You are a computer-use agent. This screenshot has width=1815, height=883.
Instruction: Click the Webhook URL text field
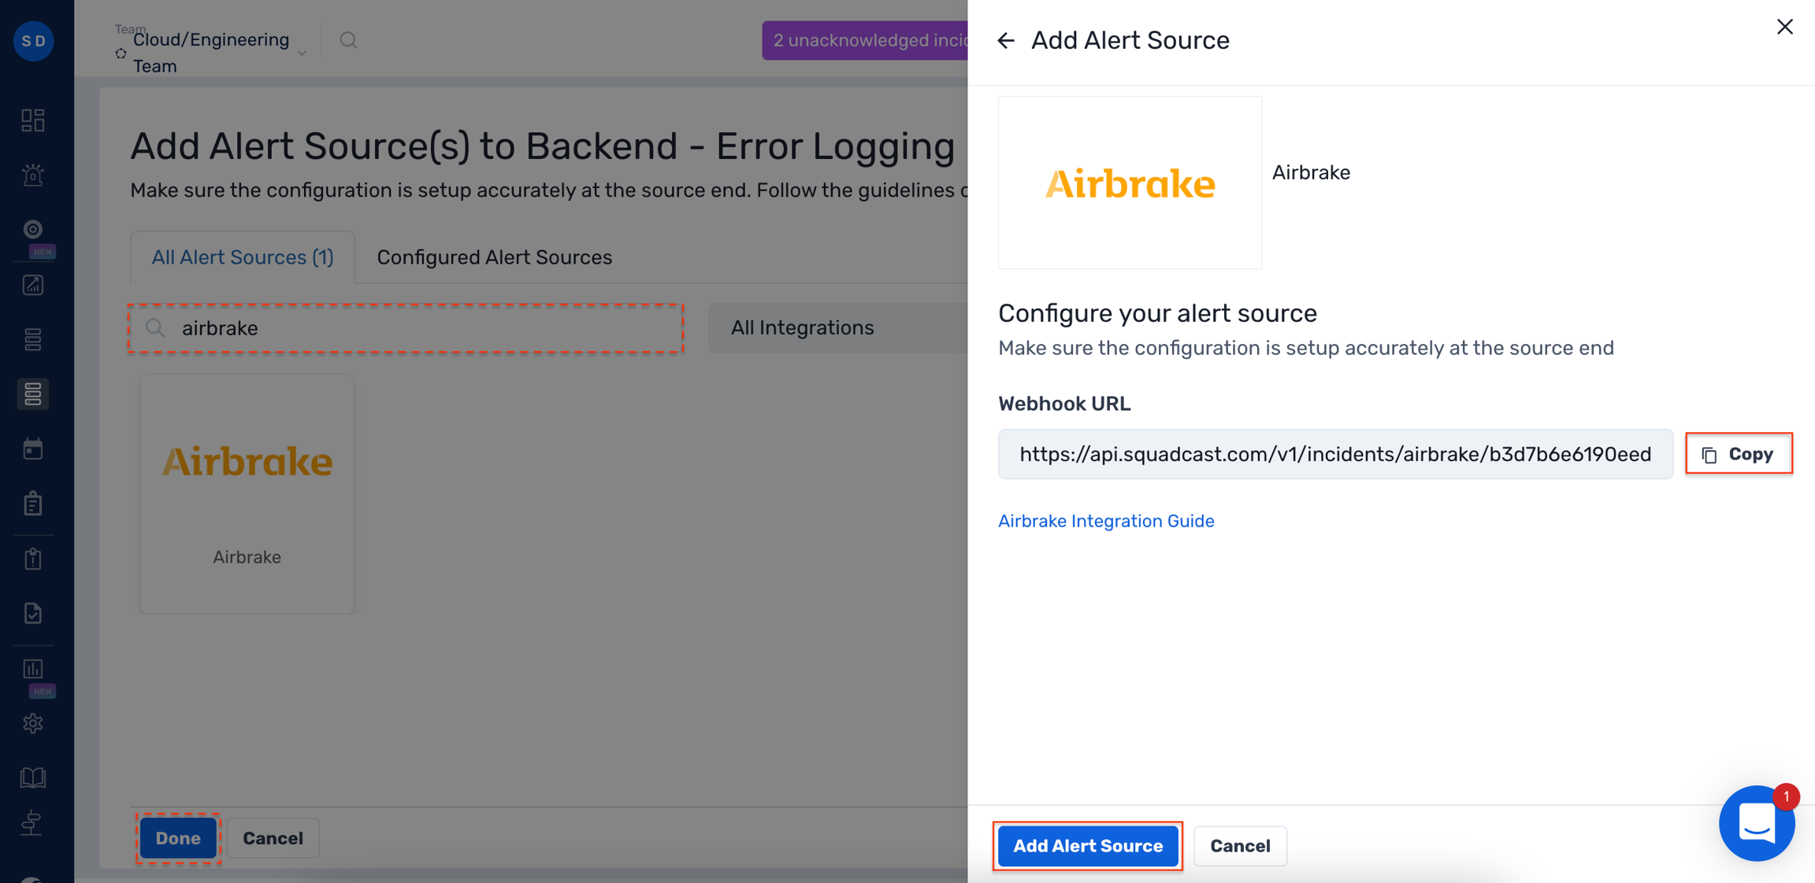[x=1335, y=454]
